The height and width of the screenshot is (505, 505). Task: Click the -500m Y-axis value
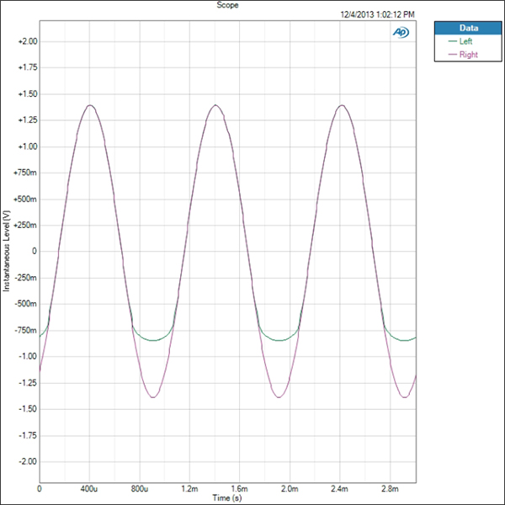tap(26, 304)
